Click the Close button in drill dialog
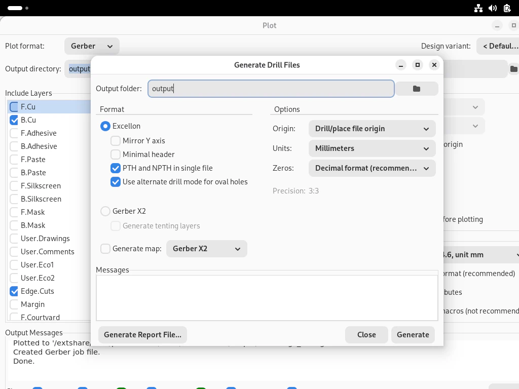 coord(366,335)
